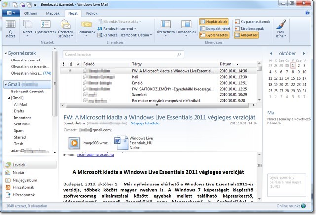Collapse the [Gmail] folder group
Image resolution: width=316 pixels, height=215 pixels.
(9, 98)
